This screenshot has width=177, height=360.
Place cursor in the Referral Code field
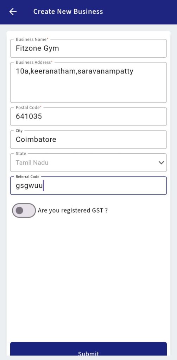point(88,186)
